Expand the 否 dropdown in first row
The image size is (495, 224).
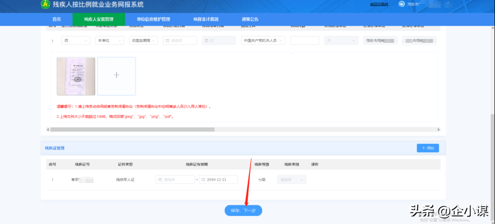pyautogui.click(x=72, y=40)
